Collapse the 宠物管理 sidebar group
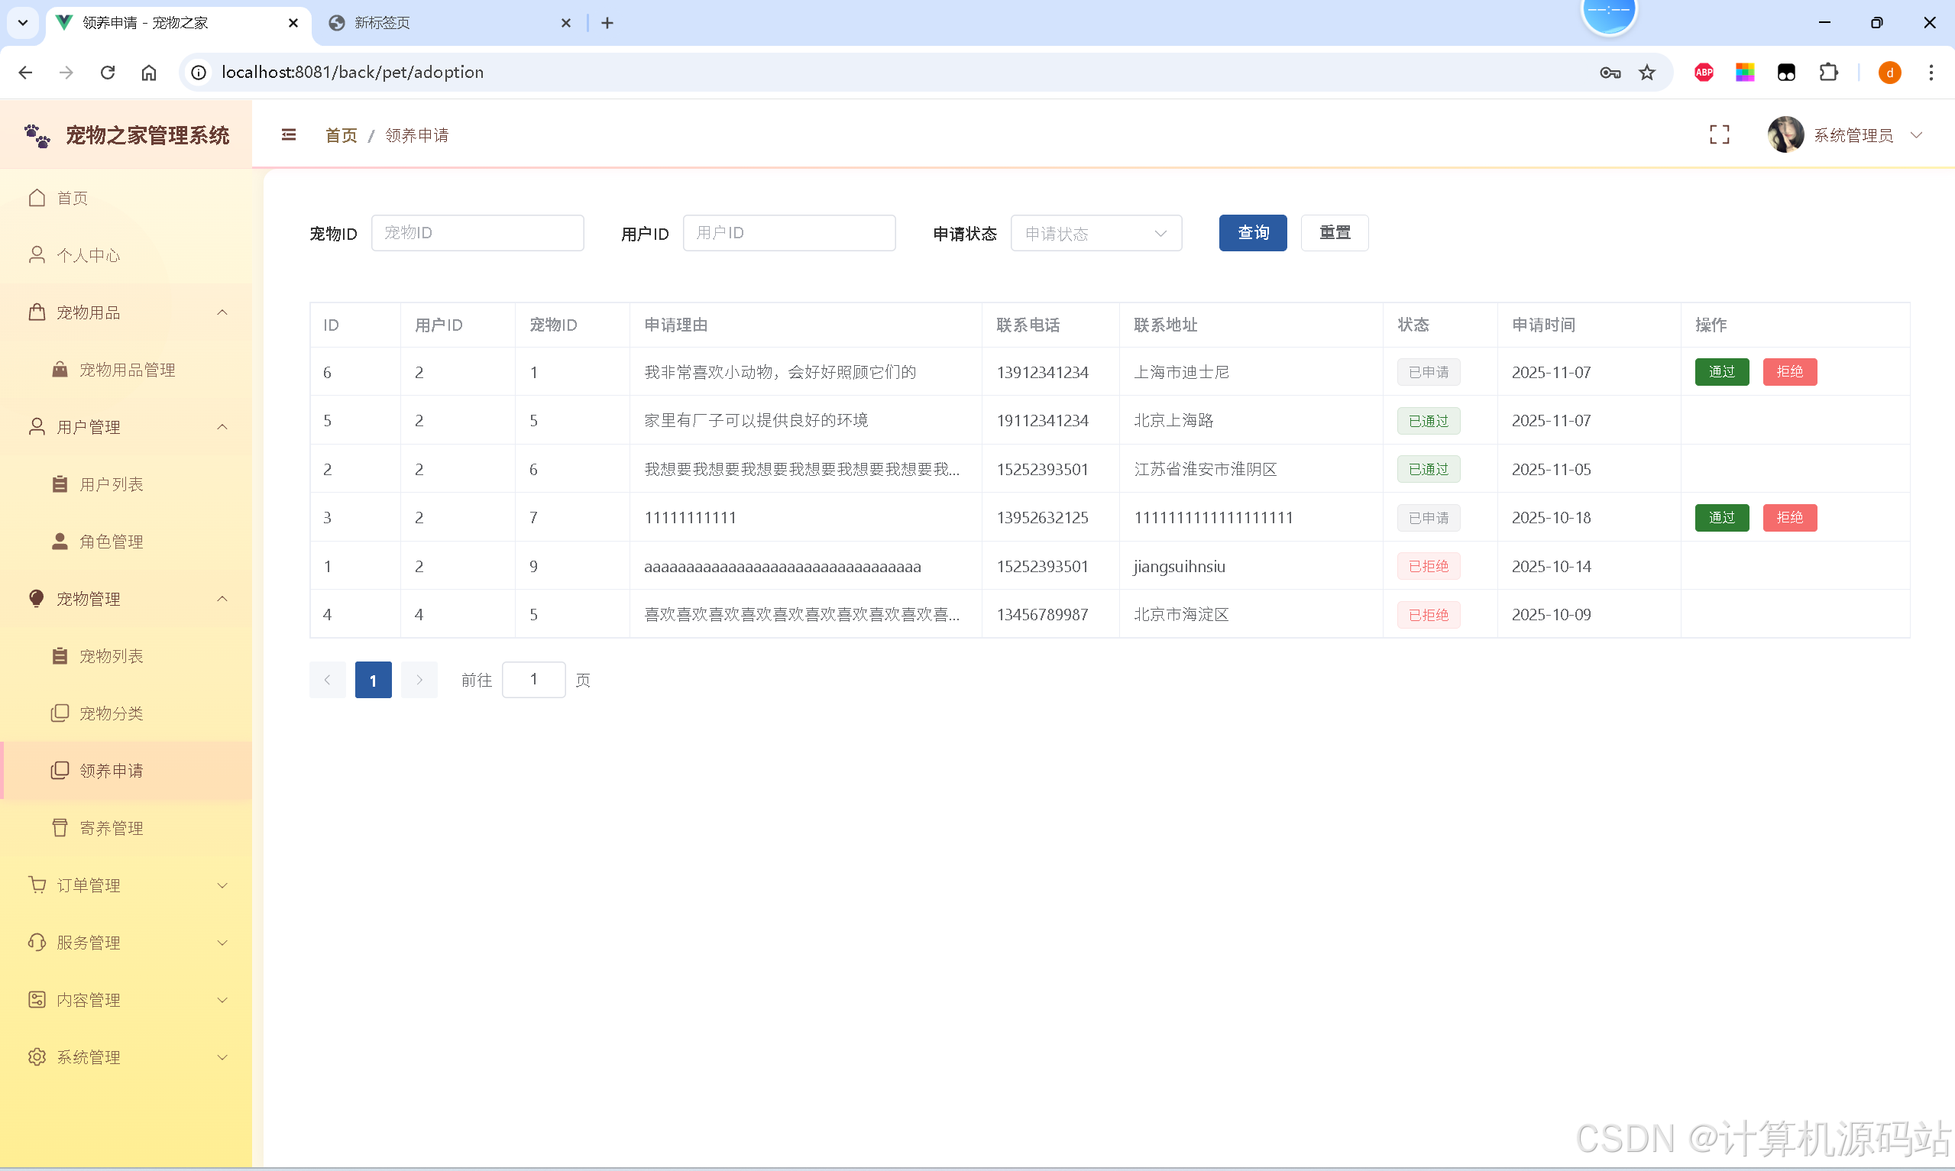1955x1171 pixels. pos(126,599)
